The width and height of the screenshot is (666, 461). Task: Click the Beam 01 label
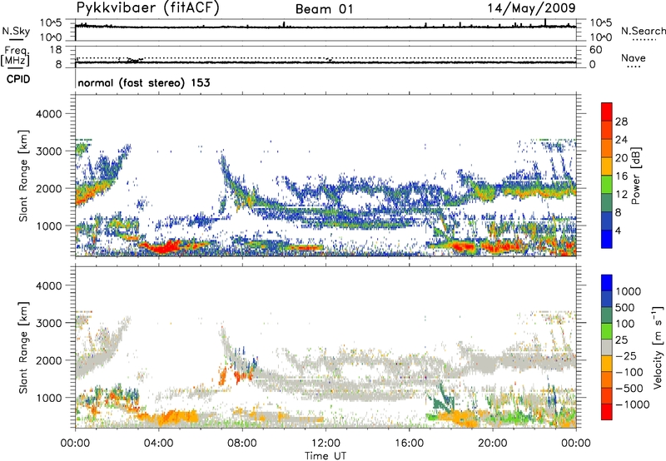(x=324, y=9)
